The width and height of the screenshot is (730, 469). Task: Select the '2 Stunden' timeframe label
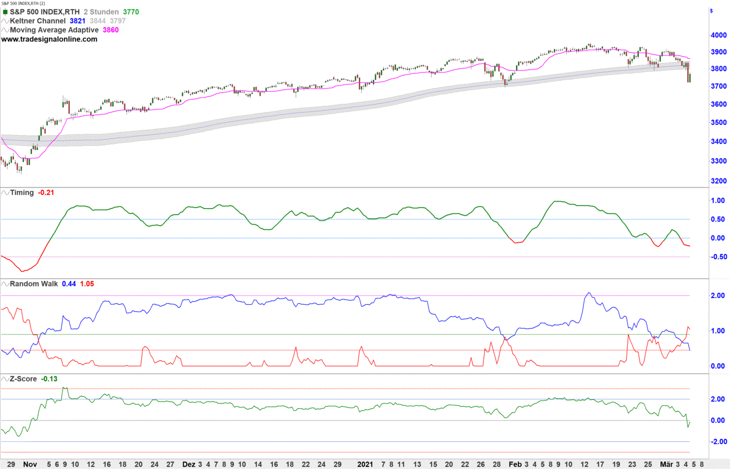pyautogui.click(x=101, y=12)
